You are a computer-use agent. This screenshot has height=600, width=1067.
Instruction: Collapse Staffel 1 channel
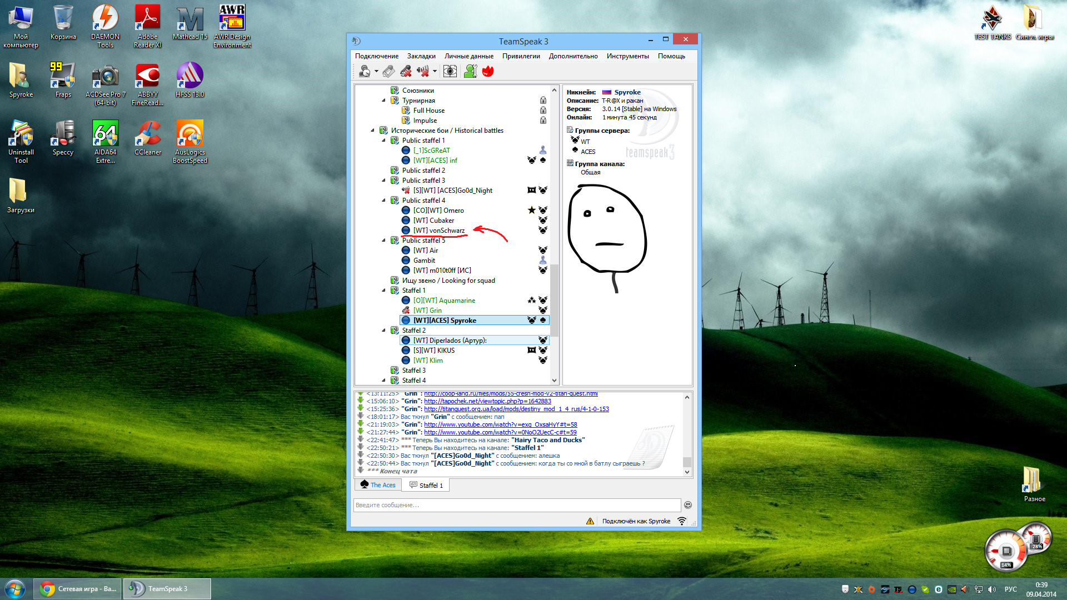coord(383,291)
